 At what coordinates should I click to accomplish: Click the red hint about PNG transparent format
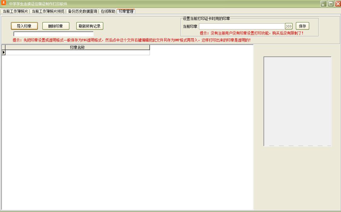click(x=131, y=40)
